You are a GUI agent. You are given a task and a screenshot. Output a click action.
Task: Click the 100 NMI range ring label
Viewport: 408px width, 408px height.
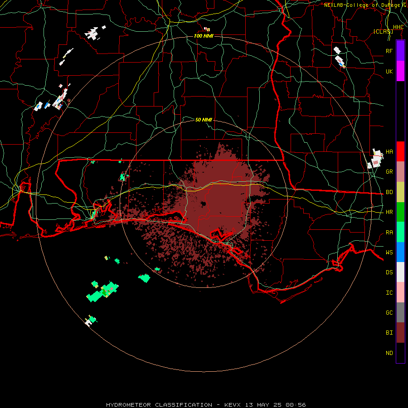click(x=204, y=36)
